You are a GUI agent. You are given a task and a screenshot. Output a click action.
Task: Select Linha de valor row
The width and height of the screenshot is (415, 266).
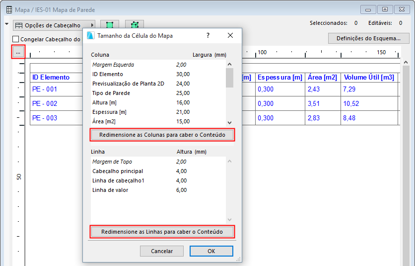tap(158, 190)
